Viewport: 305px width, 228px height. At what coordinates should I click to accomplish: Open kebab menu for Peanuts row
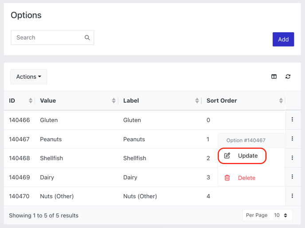point(292,139)
